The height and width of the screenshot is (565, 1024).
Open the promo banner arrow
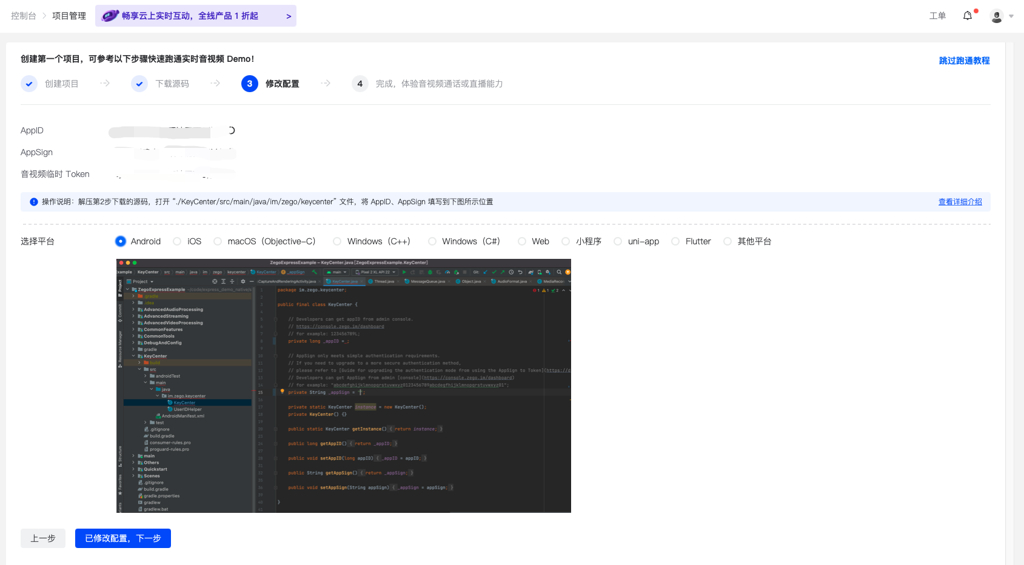click(x=289, y=16)
